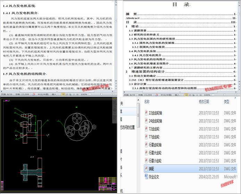
Task: Click heading 1.5 风力发电机的结构简介 in body
Action: (x=25, y=74)
